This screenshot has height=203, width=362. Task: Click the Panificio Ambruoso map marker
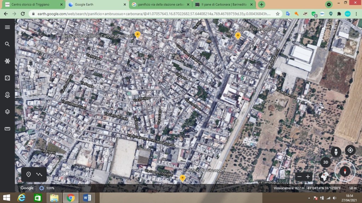[238, 35]
